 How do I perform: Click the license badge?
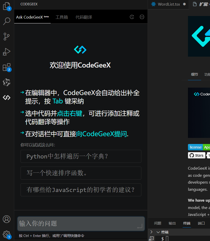[x=199, y=147]
